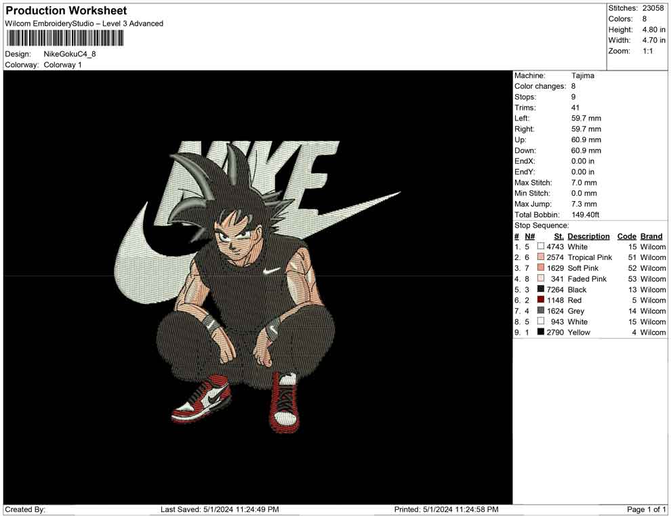
Task: Click stitch count '7264' in Black row
Action: (x=555, y=289)
